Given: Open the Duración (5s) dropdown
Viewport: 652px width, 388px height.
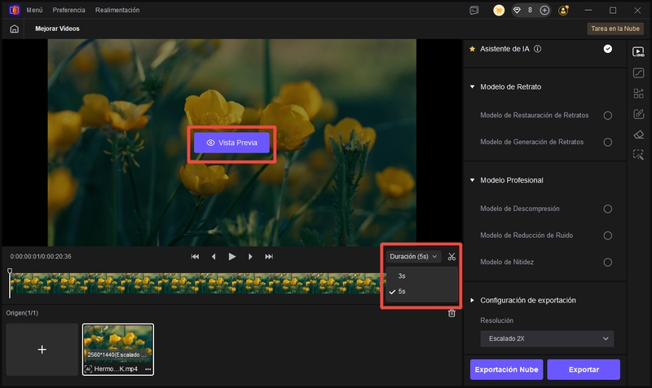Looking at the screenshot, I should pos(413,257).
